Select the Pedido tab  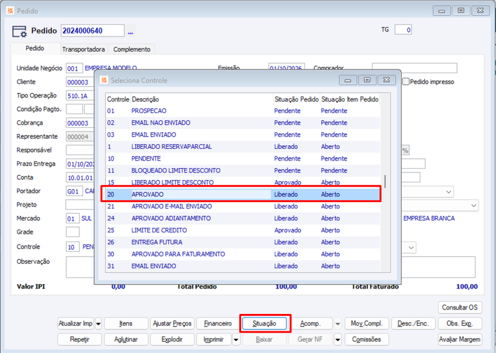35,48
